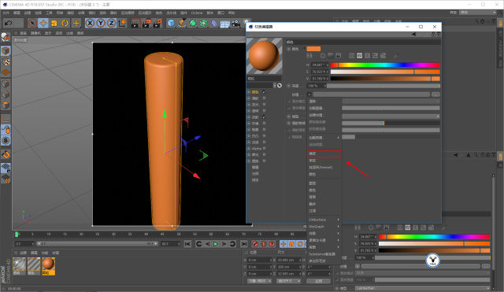Viewport: 504px width, 292px height.
Task: Select the orange material thumbnail
Action: pos(48,266)
